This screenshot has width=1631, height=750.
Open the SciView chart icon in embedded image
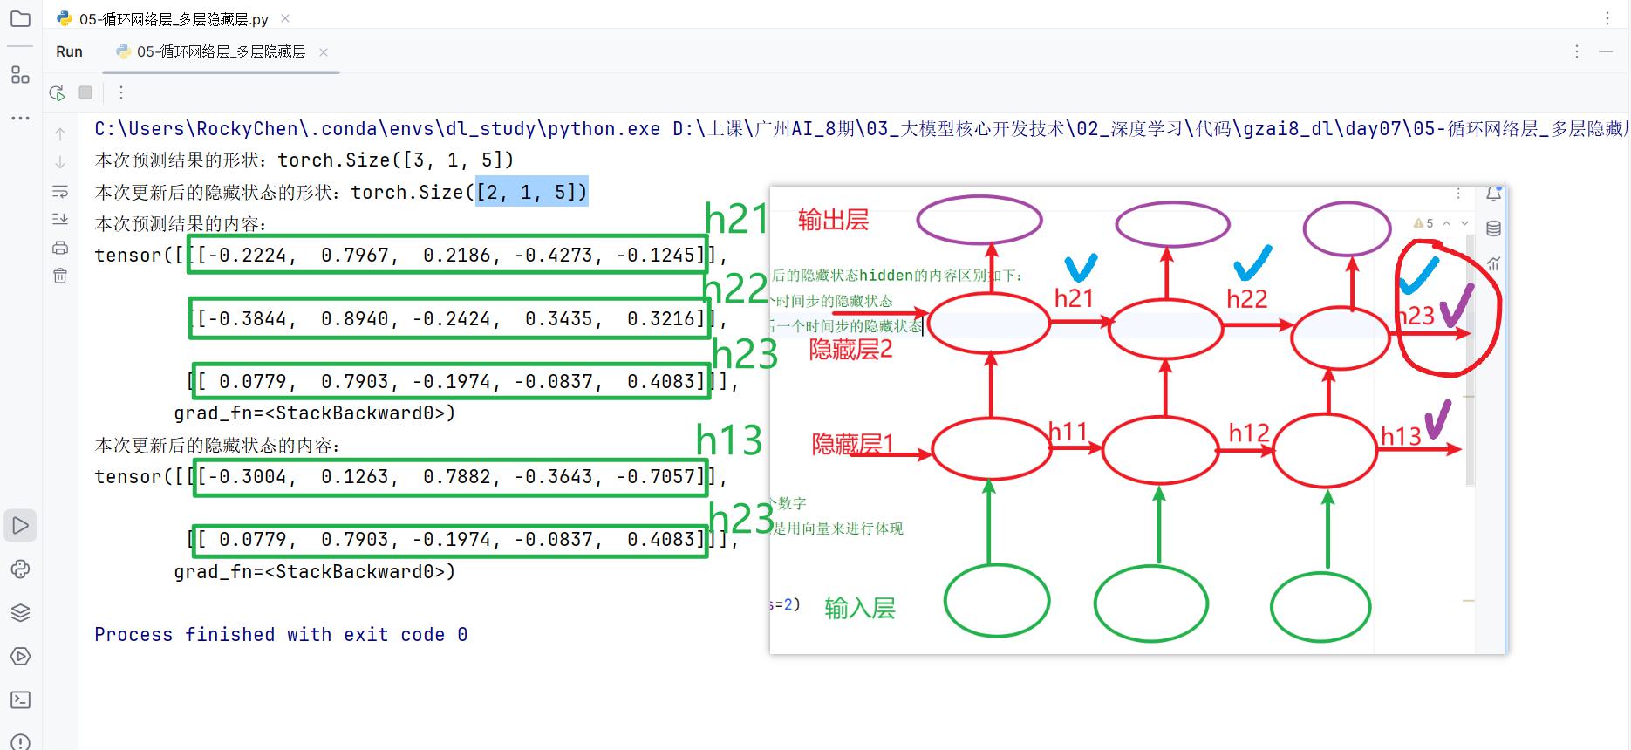point(1493,263)
